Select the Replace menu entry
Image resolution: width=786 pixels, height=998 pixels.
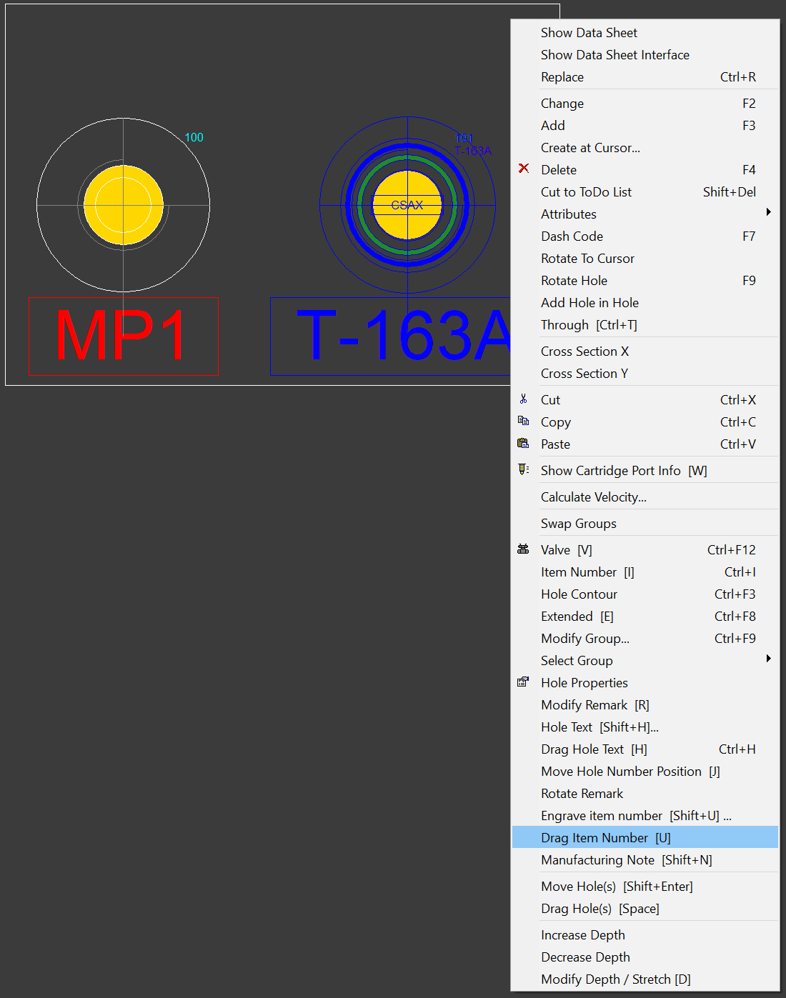[x=645, y=77]
